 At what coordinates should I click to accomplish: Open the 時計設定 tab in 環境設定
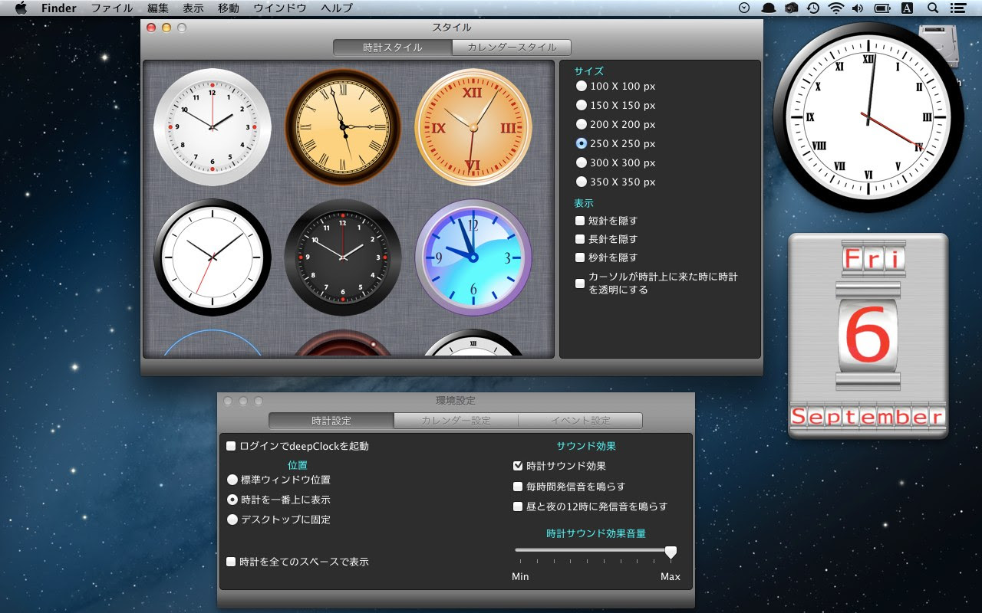331,421
